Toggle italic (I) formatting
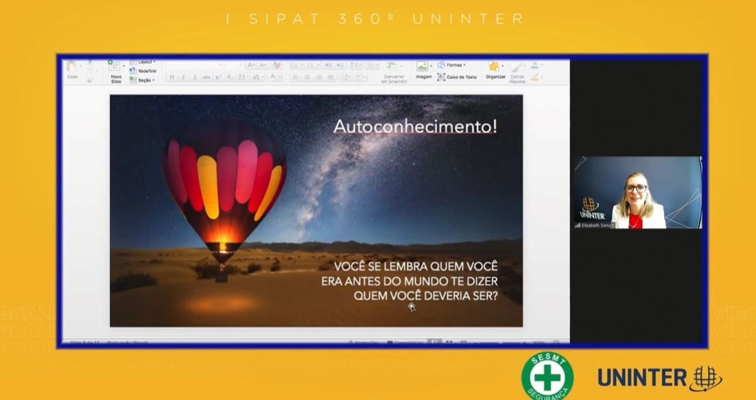This screenshot has width=756, height=400. [x=183, y=78]
